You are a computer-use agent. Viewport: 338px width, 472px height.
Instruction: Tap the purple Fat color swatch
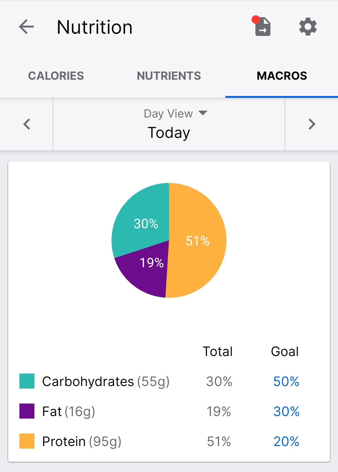[x=27, y=411]
